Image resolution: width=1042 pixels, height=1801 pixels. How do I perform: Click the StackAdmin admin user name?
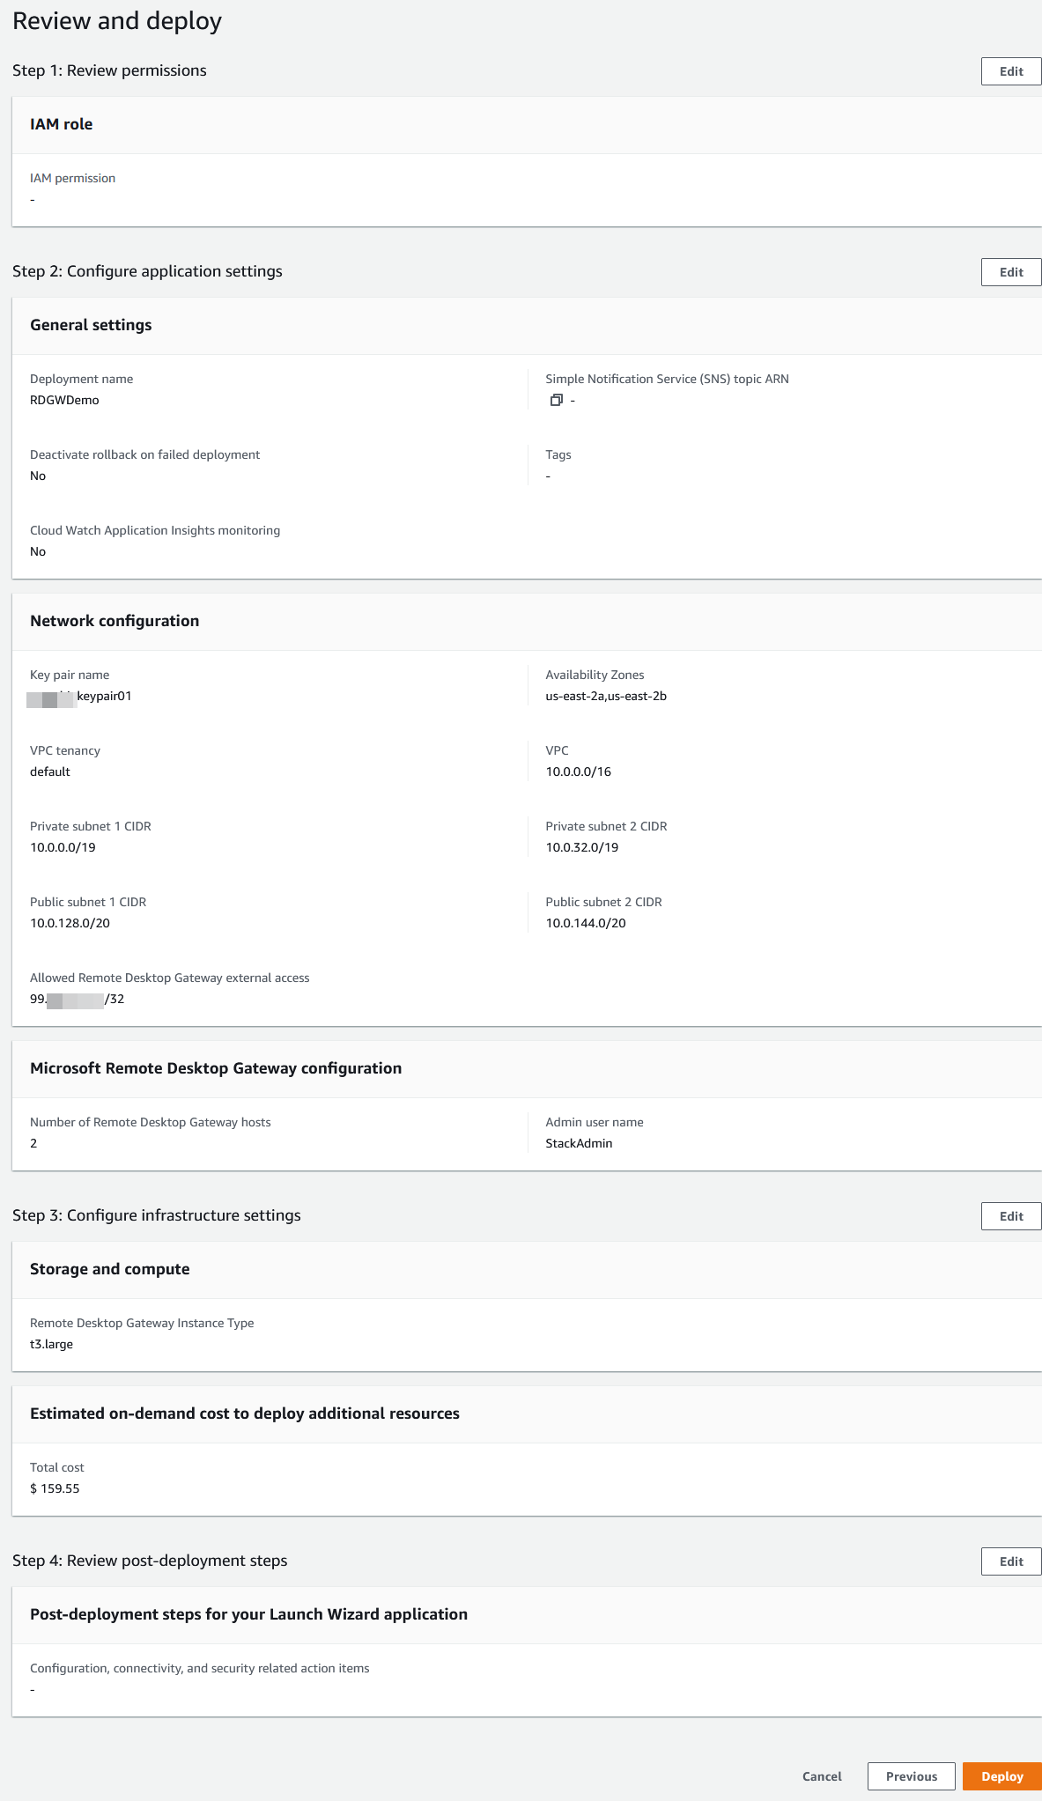tap(579, 1143)
